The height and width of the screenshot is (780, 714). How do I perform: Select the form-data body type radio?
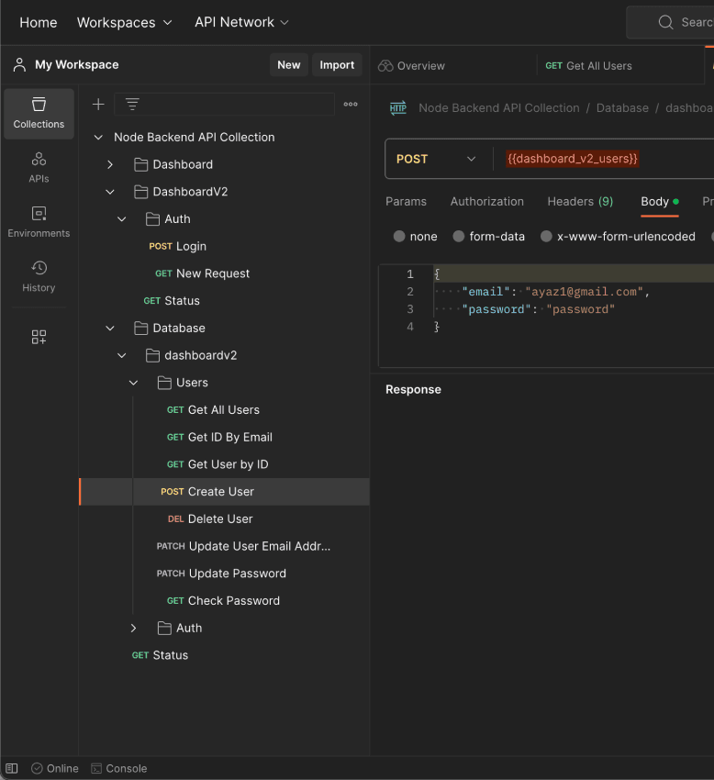point(458,236)
